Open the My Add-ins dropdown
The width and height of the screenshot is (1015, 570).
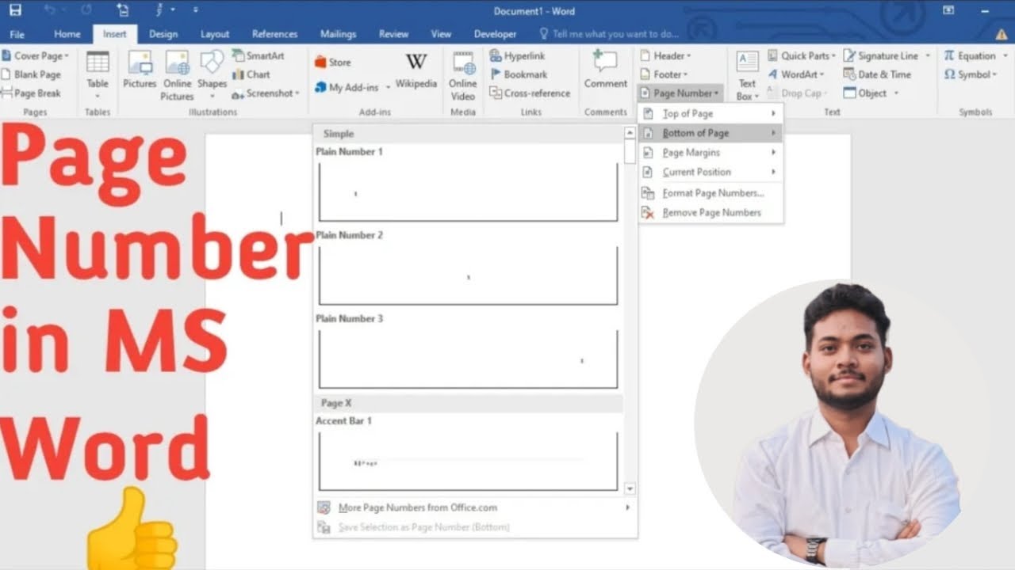[353, 87]
